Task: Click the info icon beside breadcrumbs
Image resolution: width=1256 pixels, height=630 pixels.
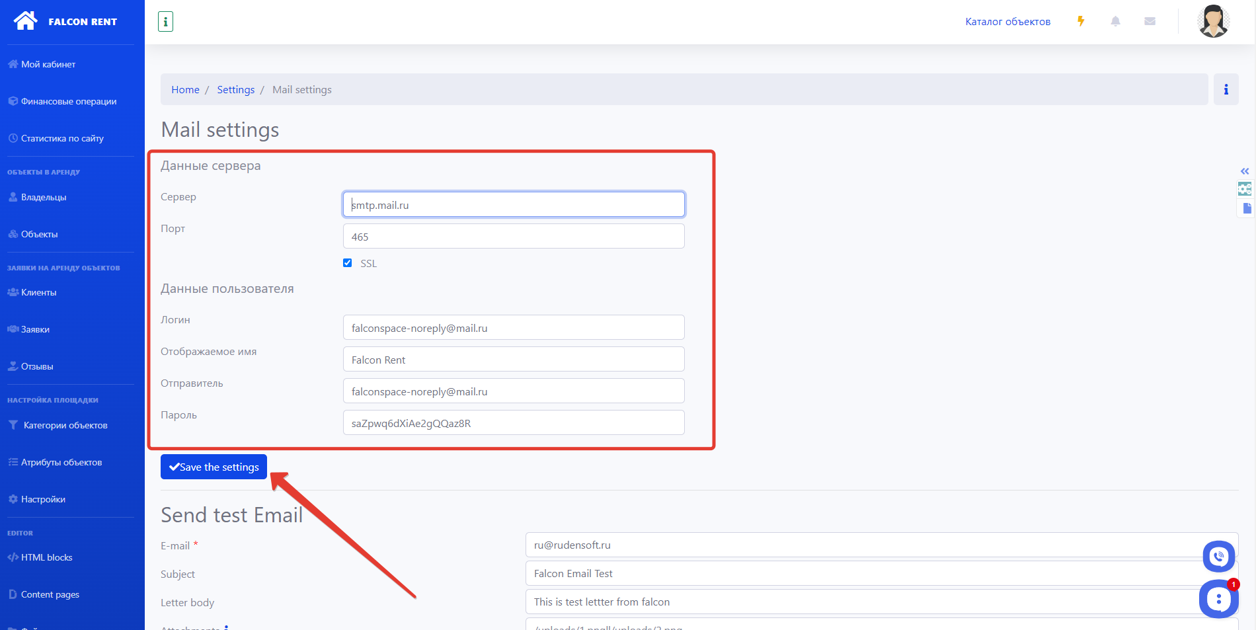Action: click(x=1226, y=89)
